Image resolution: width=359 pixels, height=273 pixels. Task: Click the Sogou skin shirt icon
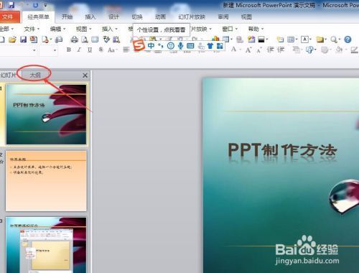point(210,46)
